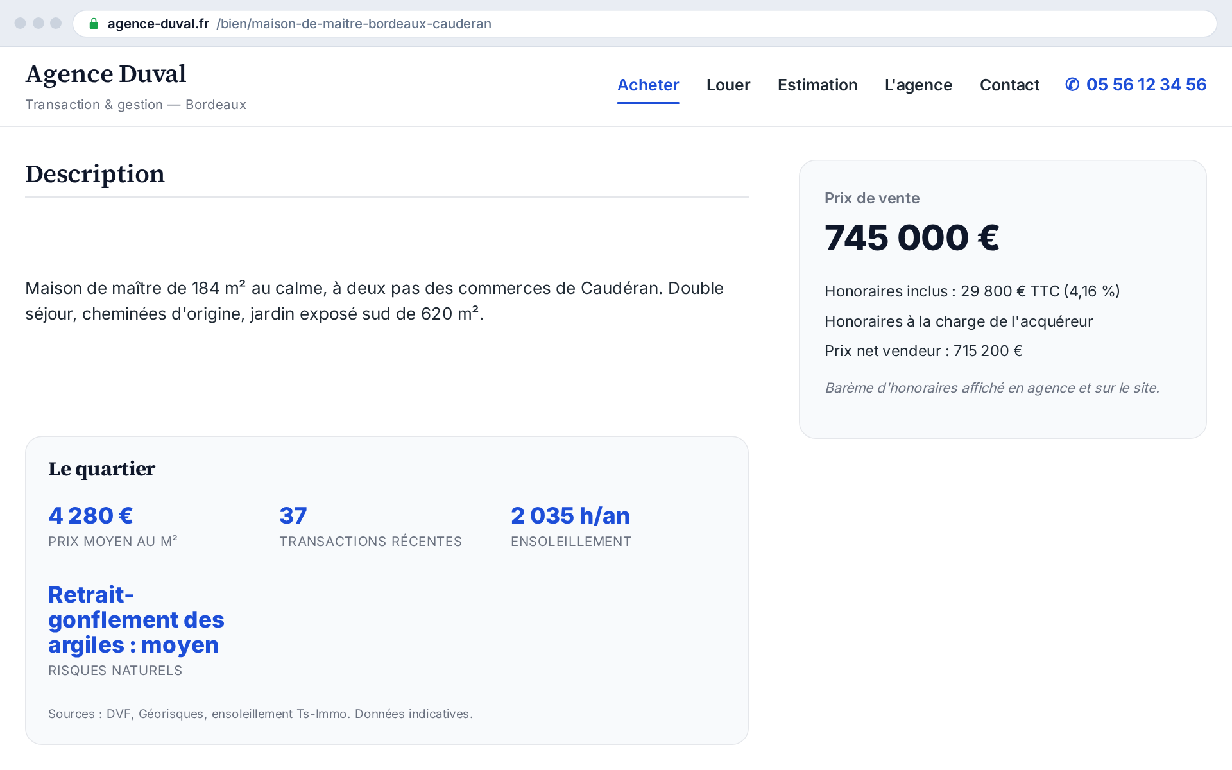Click the Transactions récentes label

click(x=370, y=542)
